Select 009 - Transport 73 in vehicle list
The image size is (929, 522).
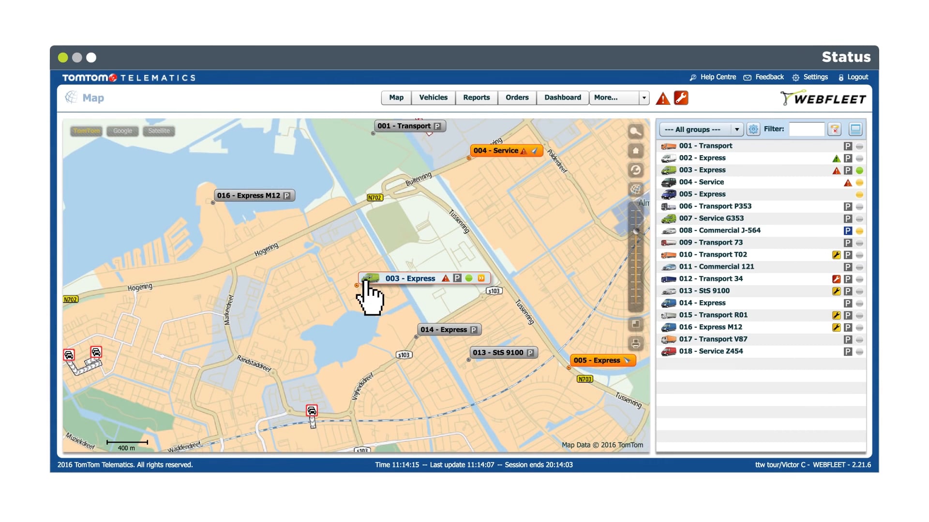(762, 243)
